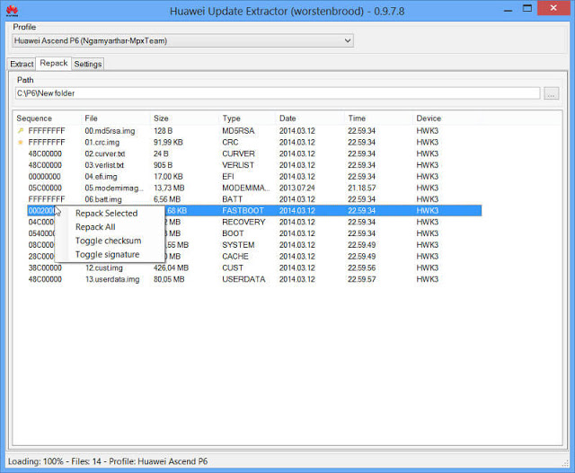Click the key icon beside 00.md5rsa.img

click(21, 131)
